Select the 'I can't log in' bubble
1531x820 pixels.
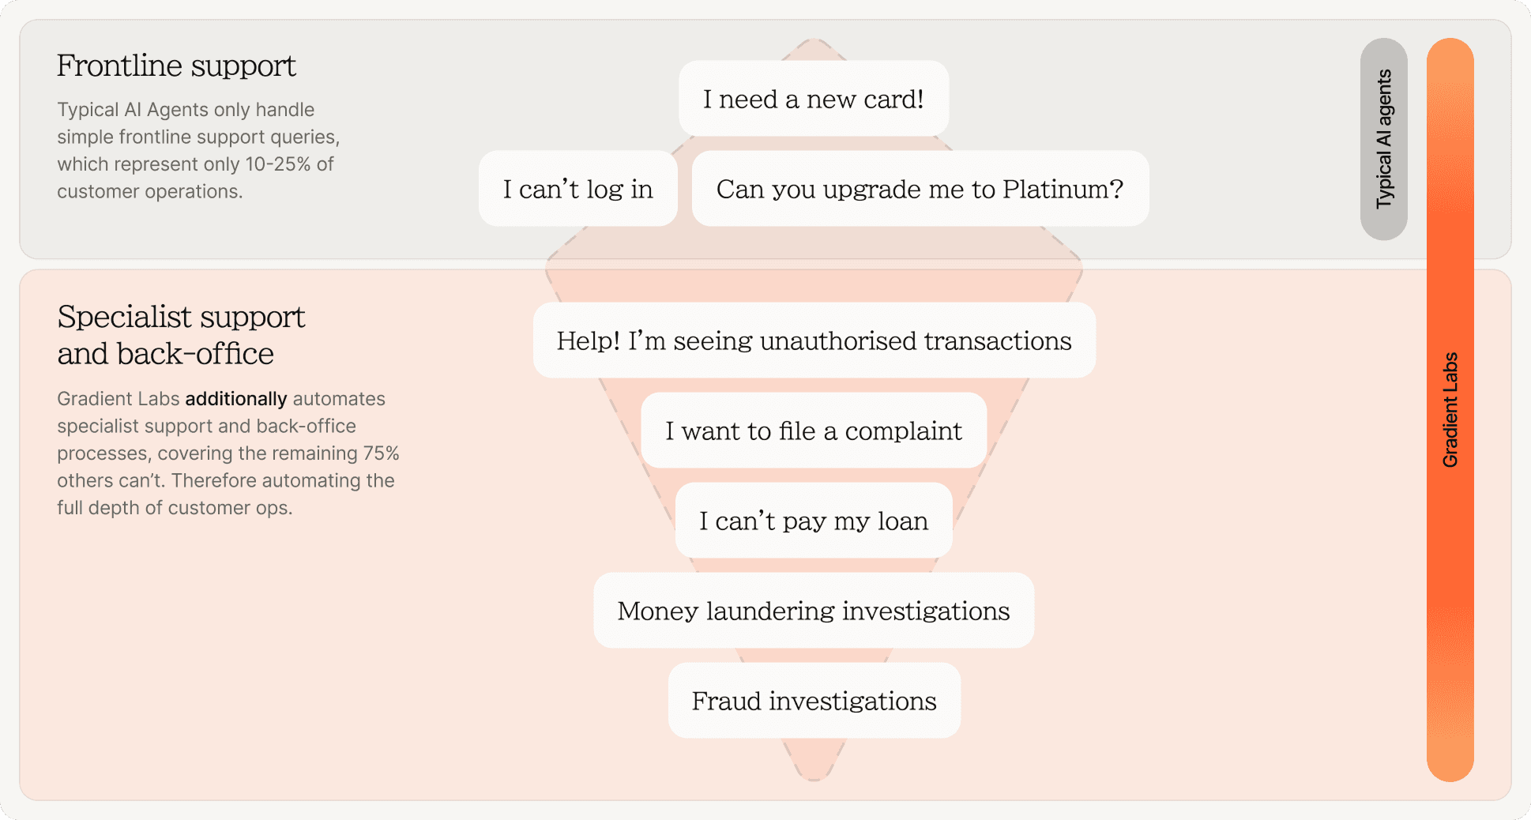(x=578, y=189)
